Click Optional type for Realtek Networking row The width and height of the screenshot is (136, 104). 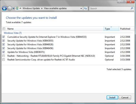click(109, 56)
